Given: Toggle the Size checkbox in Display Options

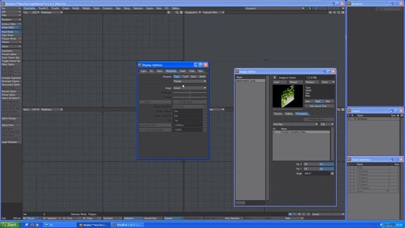Looking at the screenshot, I should coord(205,120).
